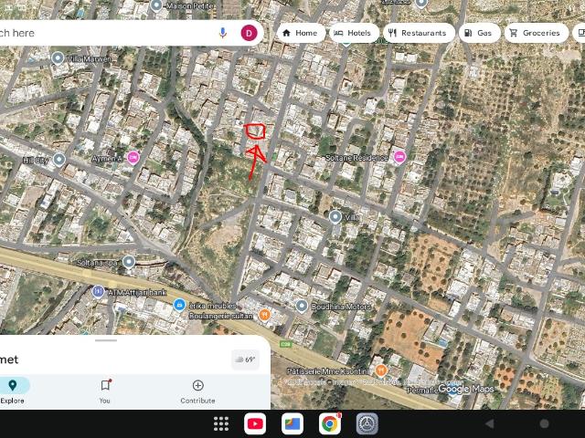Open the app drawer grid icon
Screen dimensions: 585x438
tap(220, 423)
